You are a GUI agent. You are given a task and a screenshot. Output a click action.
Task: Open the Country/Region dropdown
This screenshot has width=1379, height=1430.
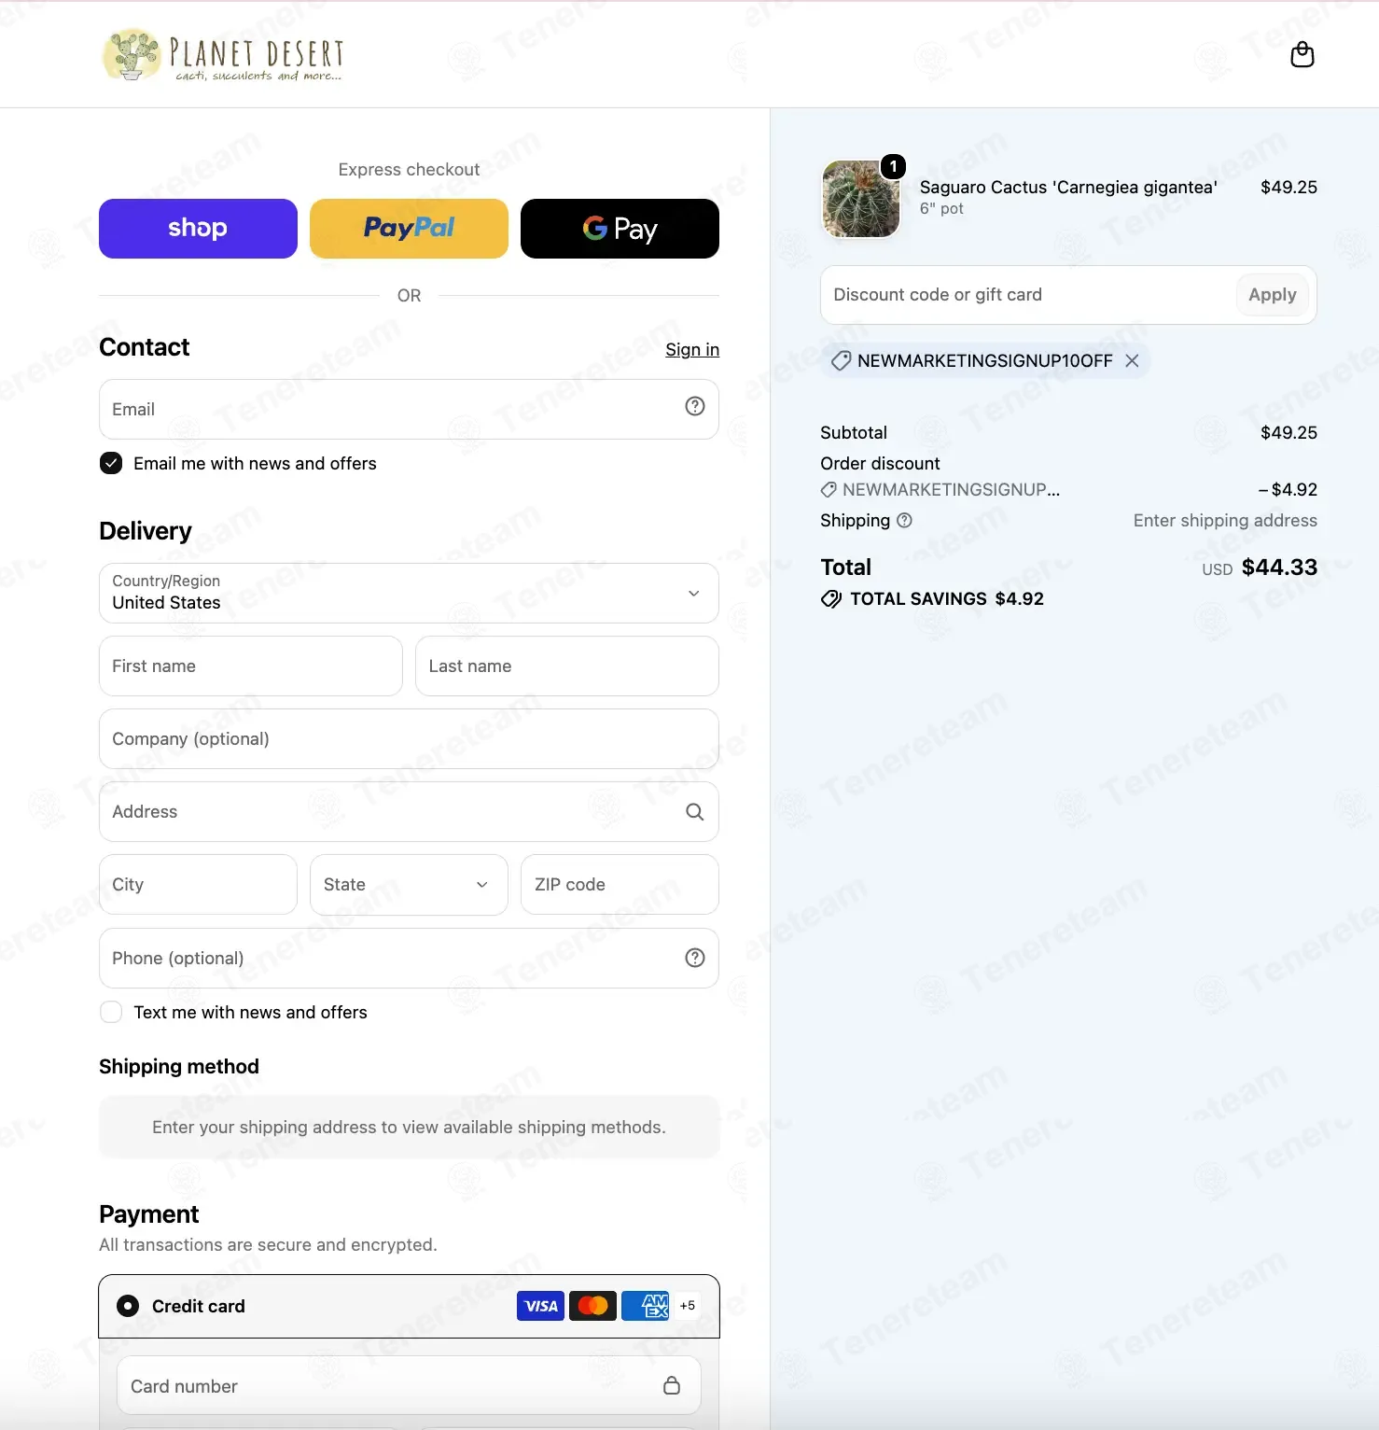tap(409, 593)
